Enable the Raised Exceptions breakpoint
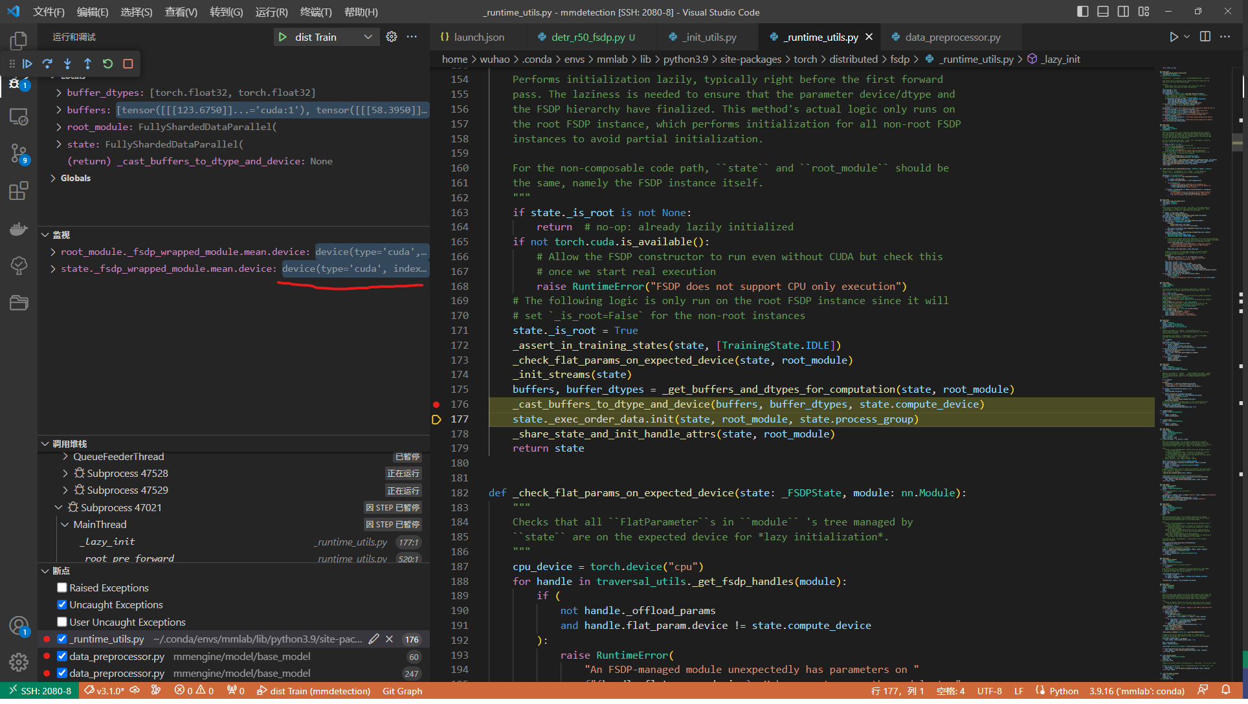 (61, 587)
